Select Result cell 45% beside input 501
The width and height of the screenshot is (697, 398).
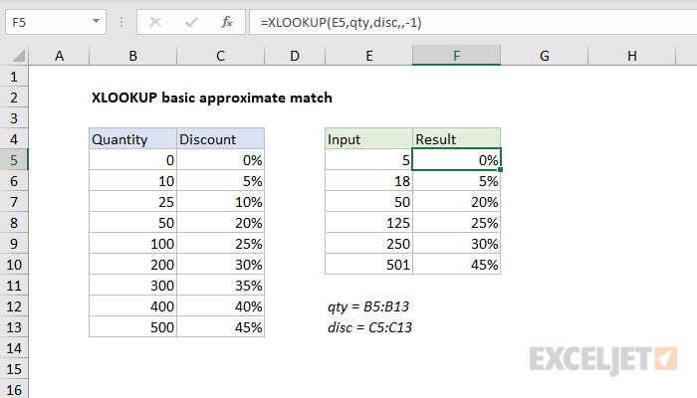(456, 265)
